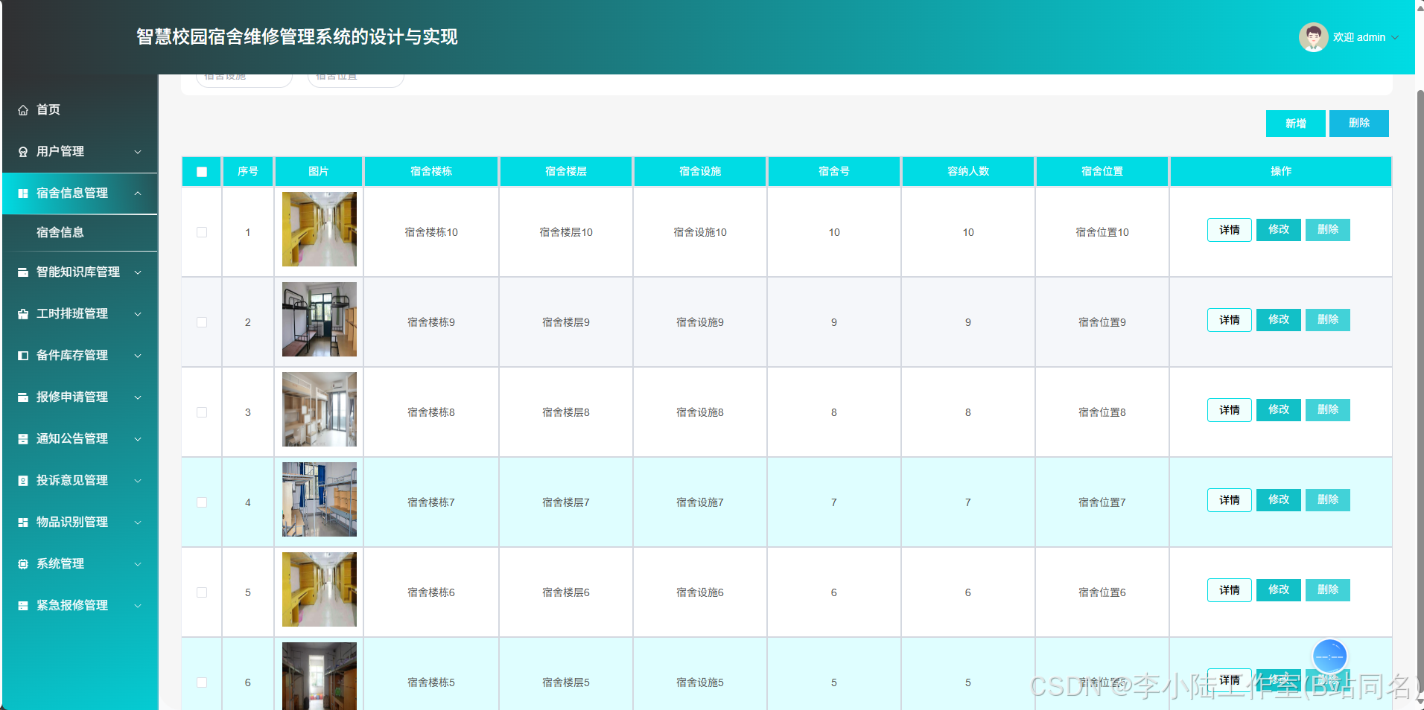Open the dorm photo thumbnail in row 2
Image resolution: width=1424 pixels, height=710 pixels.
click(x=320, y=319)
